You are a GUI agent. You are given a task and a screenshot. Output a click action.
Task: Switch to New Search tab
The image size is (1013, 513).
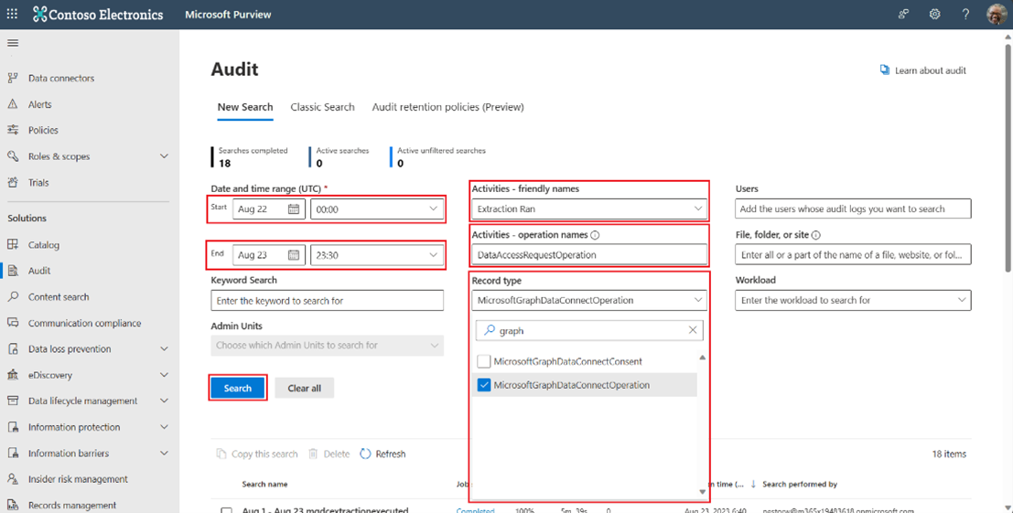[x=245, y=107]
